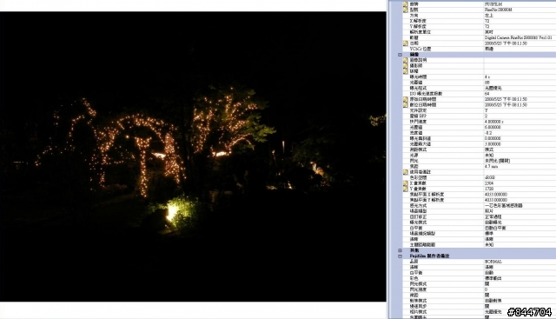Select the aperture value 6.000000
The height and width of the screenshot is (319, 556).
(493, 128)
